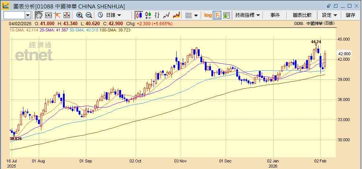This screenshot has width=362, height=169.
Task: Select the hand pan tool
Action: [x=39, y=15]
